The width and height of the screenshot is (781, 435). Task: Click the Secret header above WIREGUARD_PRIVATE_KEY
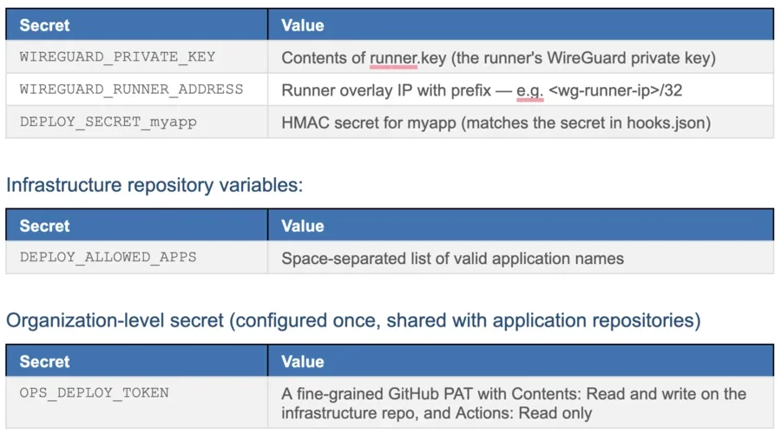45,25
